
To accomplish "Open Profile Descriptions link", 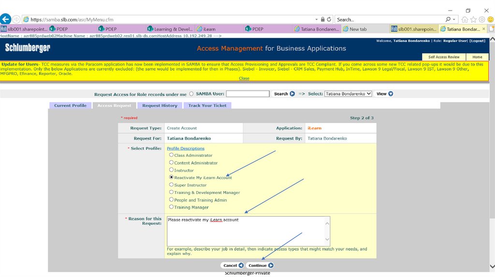I will point(186,149).
